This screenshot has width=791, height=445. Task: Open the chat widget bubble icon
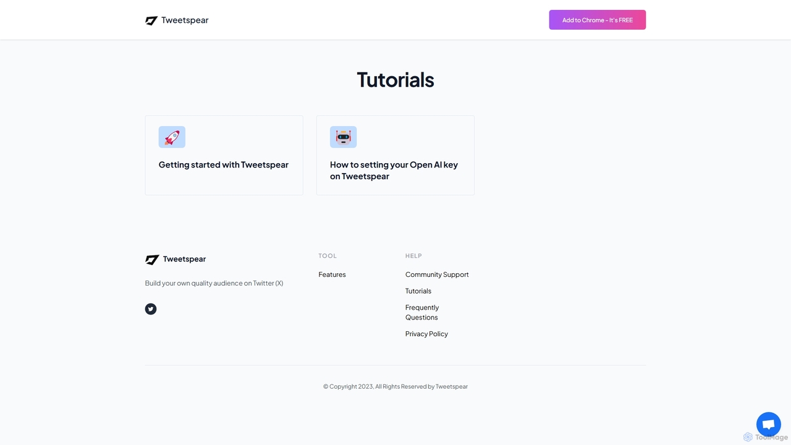click(769, 425)
